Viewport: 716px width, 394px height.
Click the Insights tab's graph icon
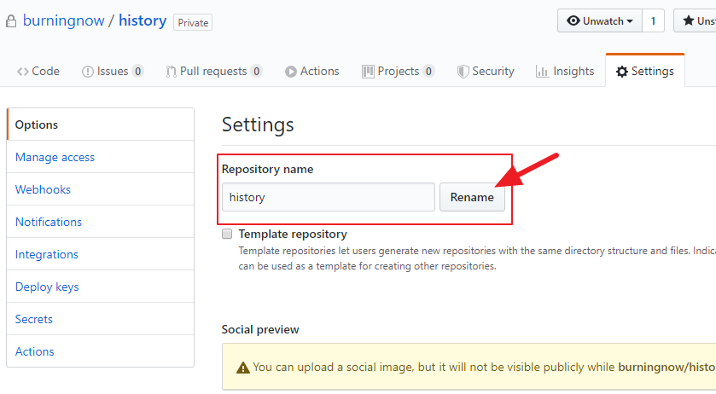click(542, 72)
